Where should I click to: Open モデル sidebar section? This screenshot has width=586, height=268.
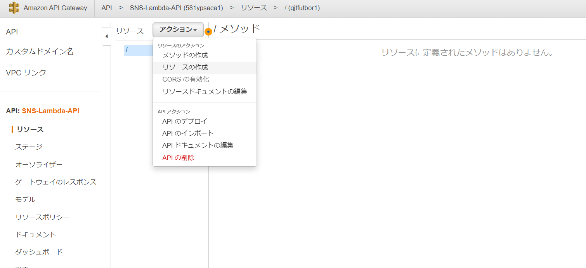[25, 200]
